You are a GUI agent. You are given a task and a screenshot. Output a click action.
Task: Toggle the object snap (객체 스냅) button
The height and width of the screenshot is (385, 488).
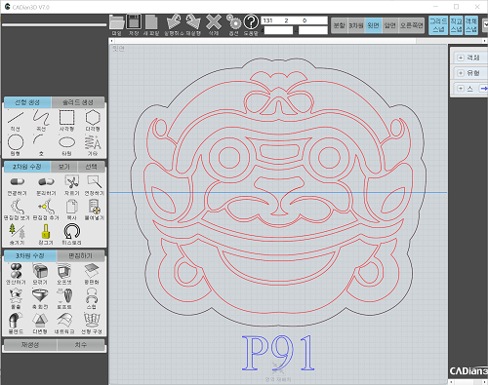click(471, 25)
